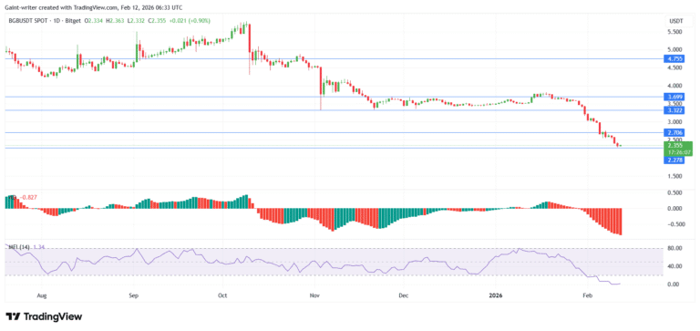Click the -0.500 histogram axis value

tap(674, 224)
